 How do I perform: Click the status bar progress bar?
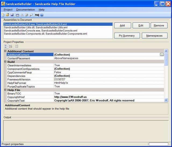click(x=158, y=144)
